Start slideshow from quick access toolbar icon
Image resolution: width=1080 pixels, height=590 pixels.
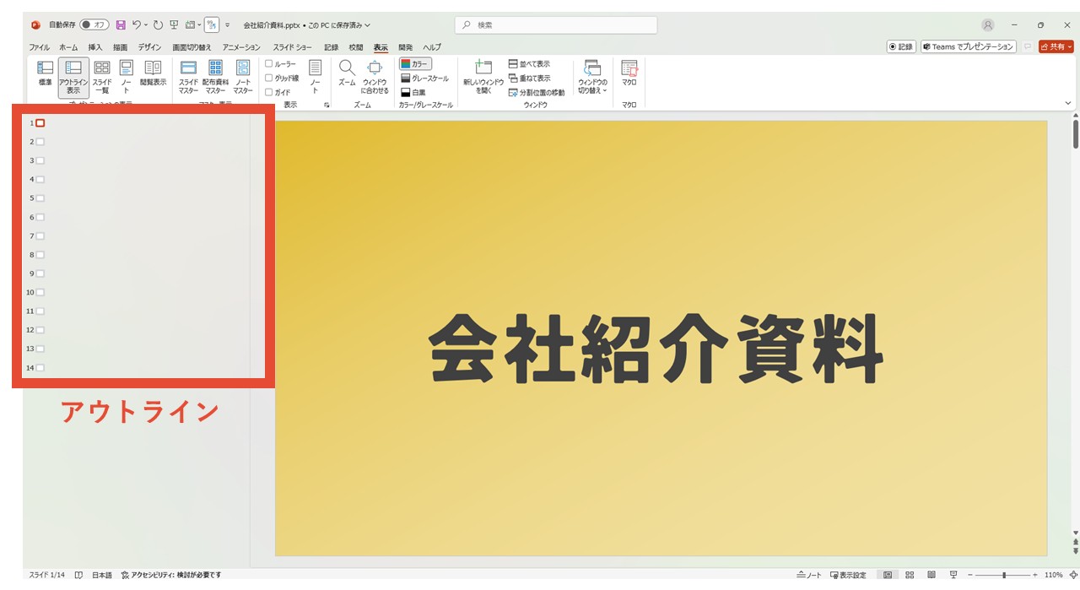coord(174,25)
